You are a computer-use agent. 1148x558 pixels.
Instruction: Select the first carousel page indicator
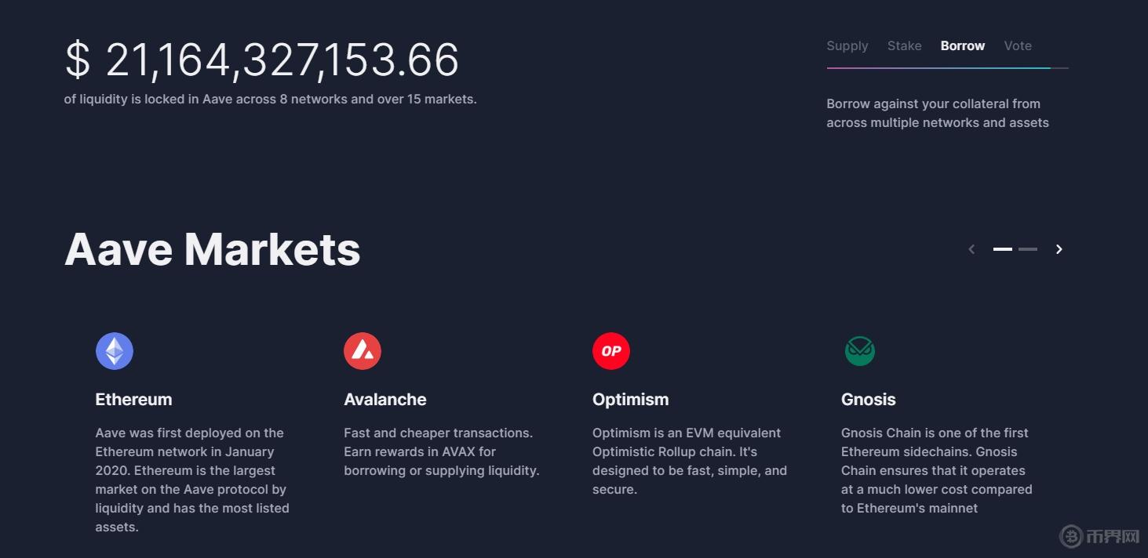pos(1003,249)
